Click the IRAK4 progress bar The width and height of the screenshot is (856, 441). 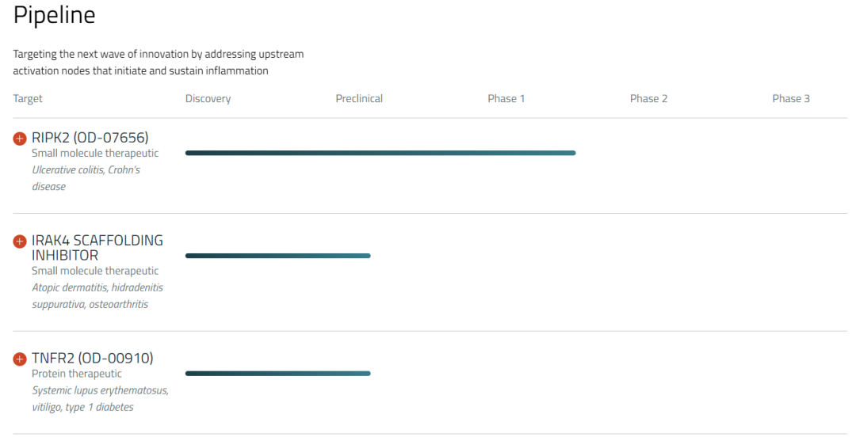(x=277, y=255)
